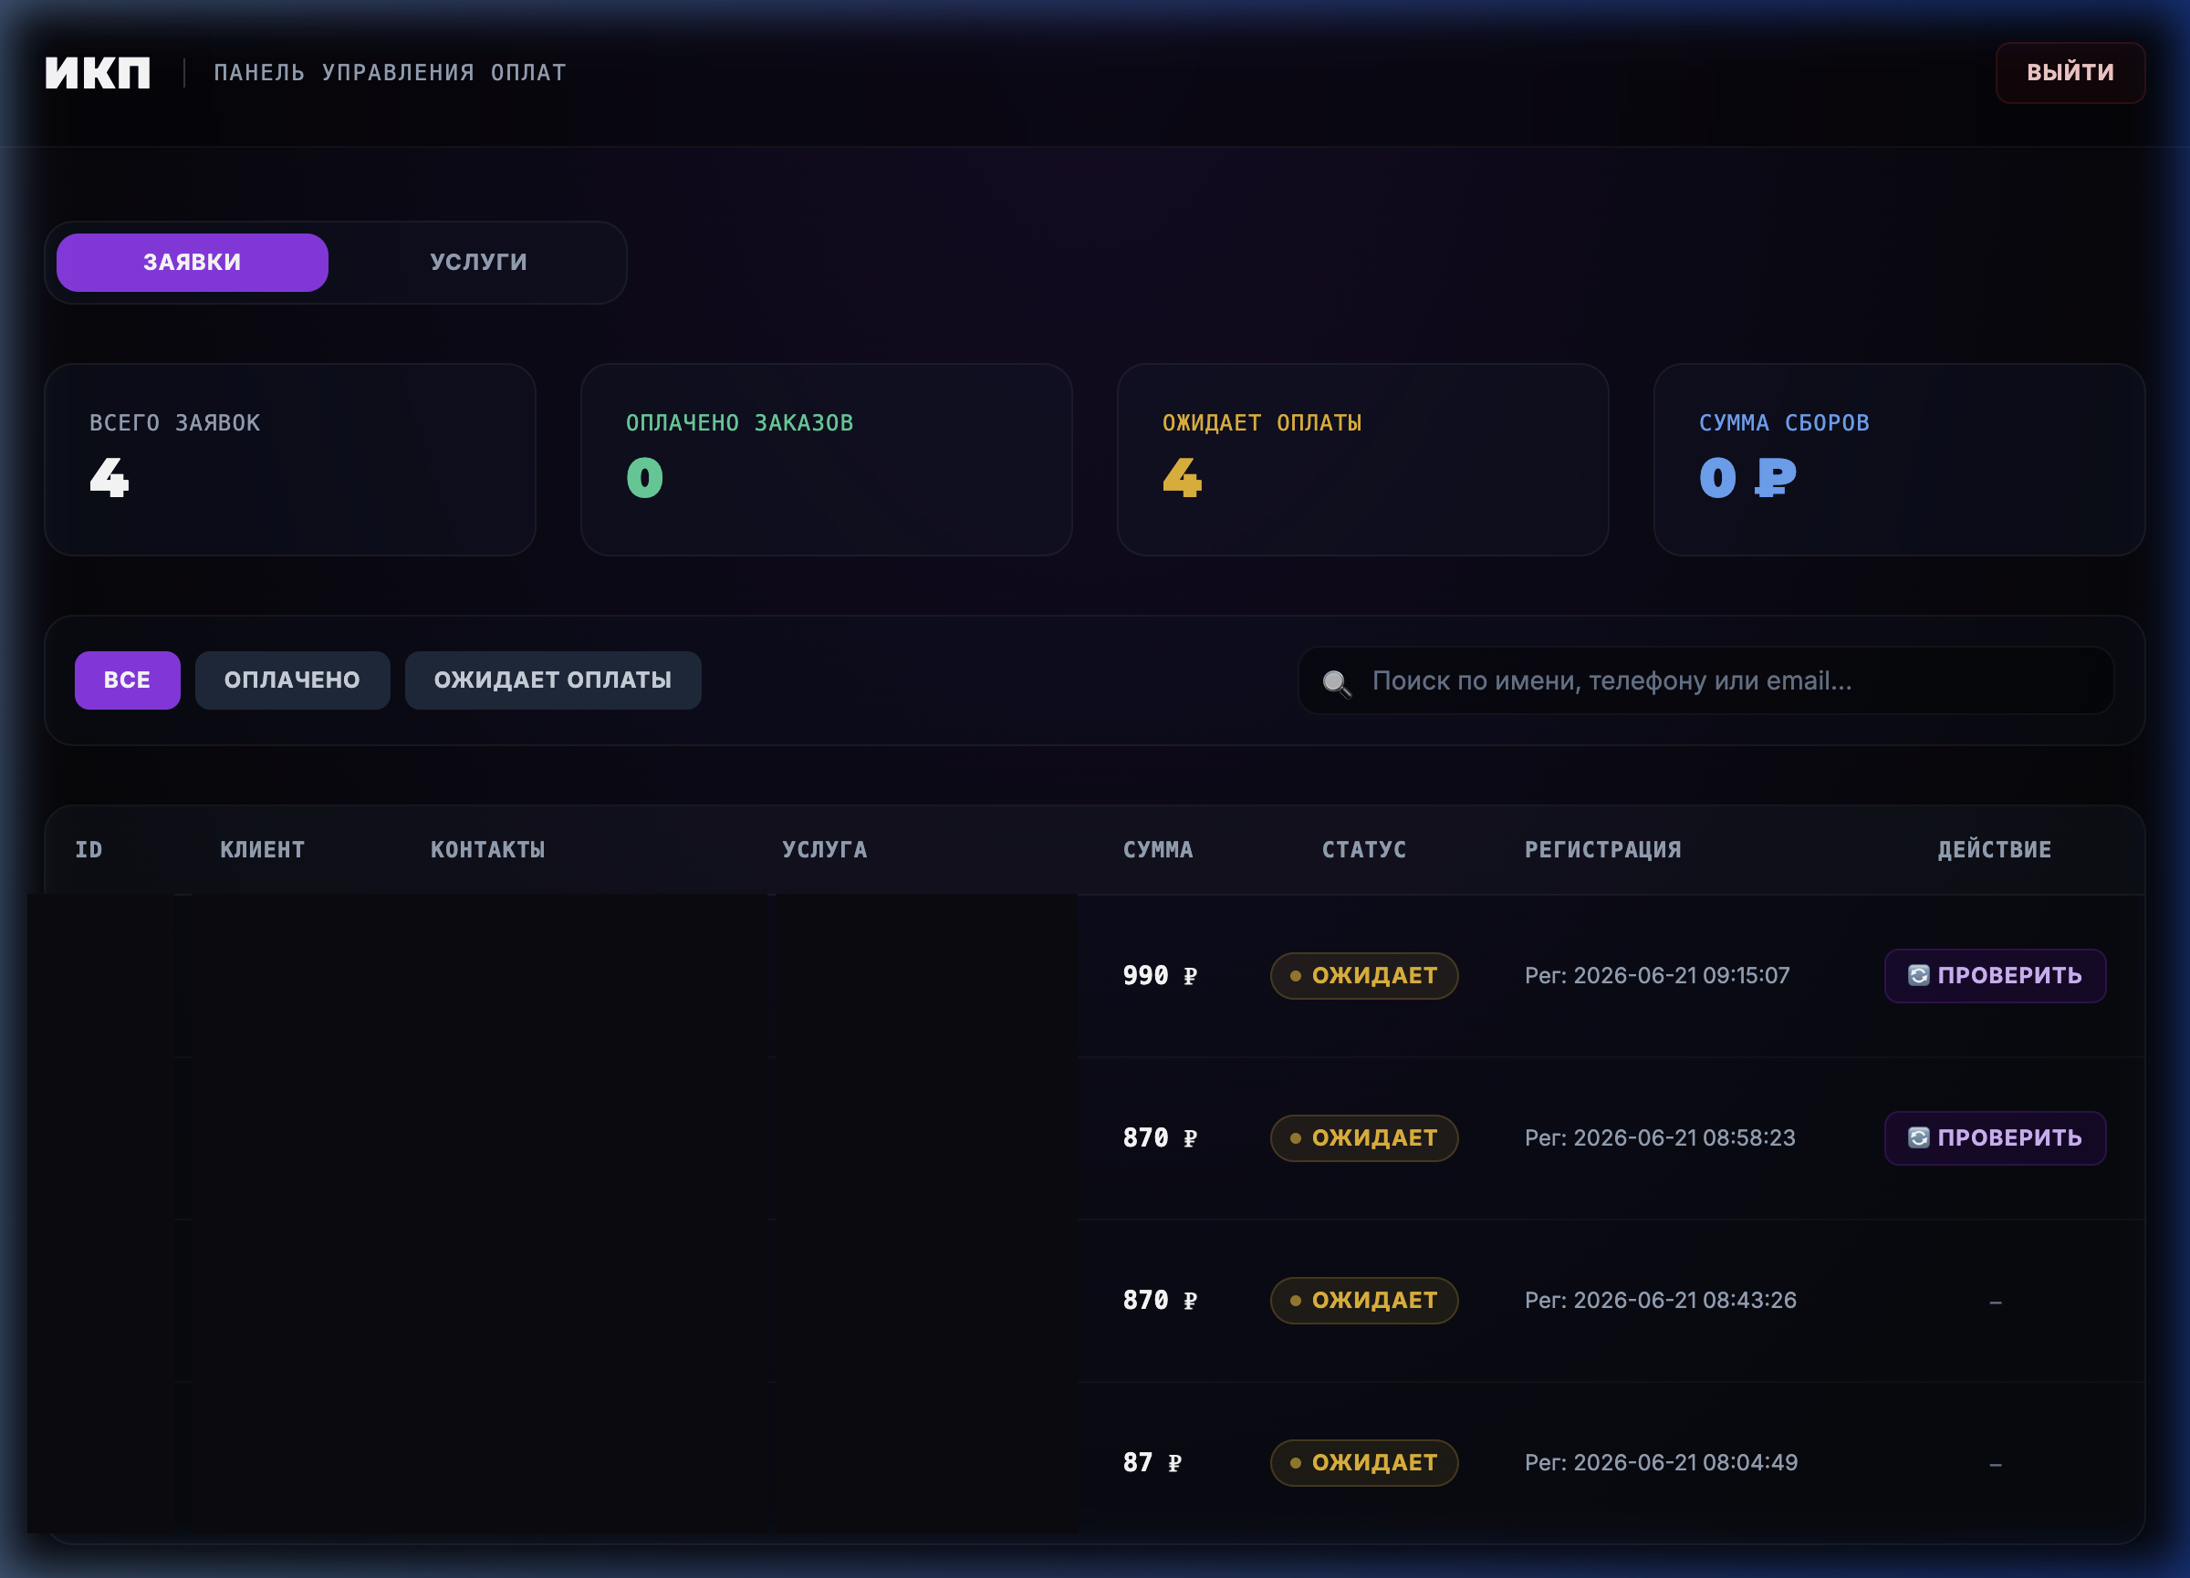This screenshot has width=2190, height=1578.
Task: Click ПРОВЕРИТЬ for the 08:58:23 order
Action: click(x=1995, y=1137)
